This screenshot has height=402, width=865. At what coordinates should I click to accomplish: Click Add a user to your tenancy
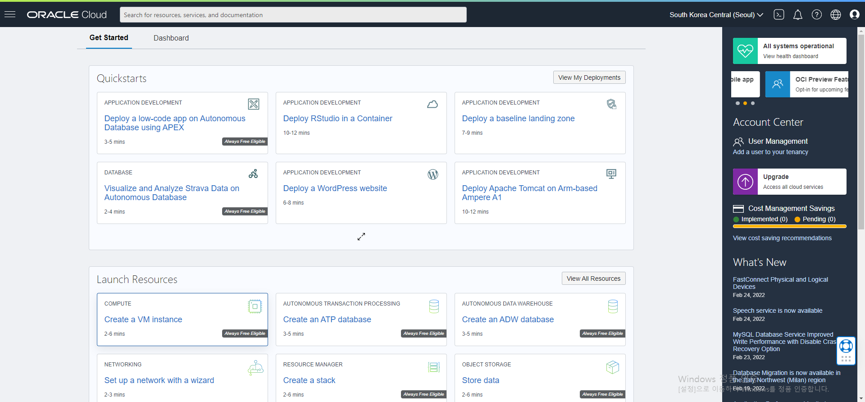point(770,152)
